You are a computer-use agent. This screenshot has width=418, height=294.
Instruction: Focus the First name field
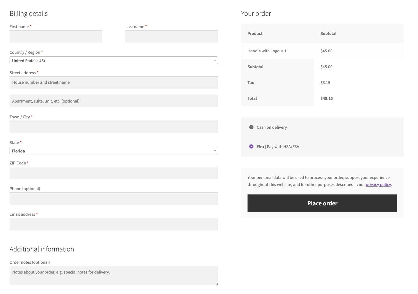click(x=56, y=36)
